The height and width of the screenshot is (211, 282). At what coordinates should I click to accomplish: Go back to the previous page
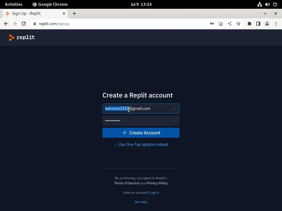click(x=6, y=24)
